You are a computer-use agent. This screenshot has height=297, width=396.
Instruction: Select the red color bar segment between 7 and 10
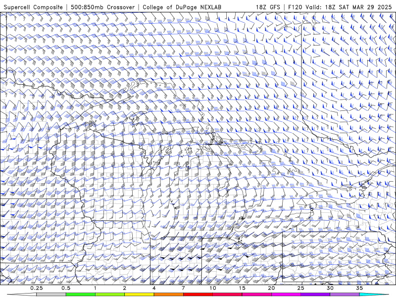pos(198,295)
